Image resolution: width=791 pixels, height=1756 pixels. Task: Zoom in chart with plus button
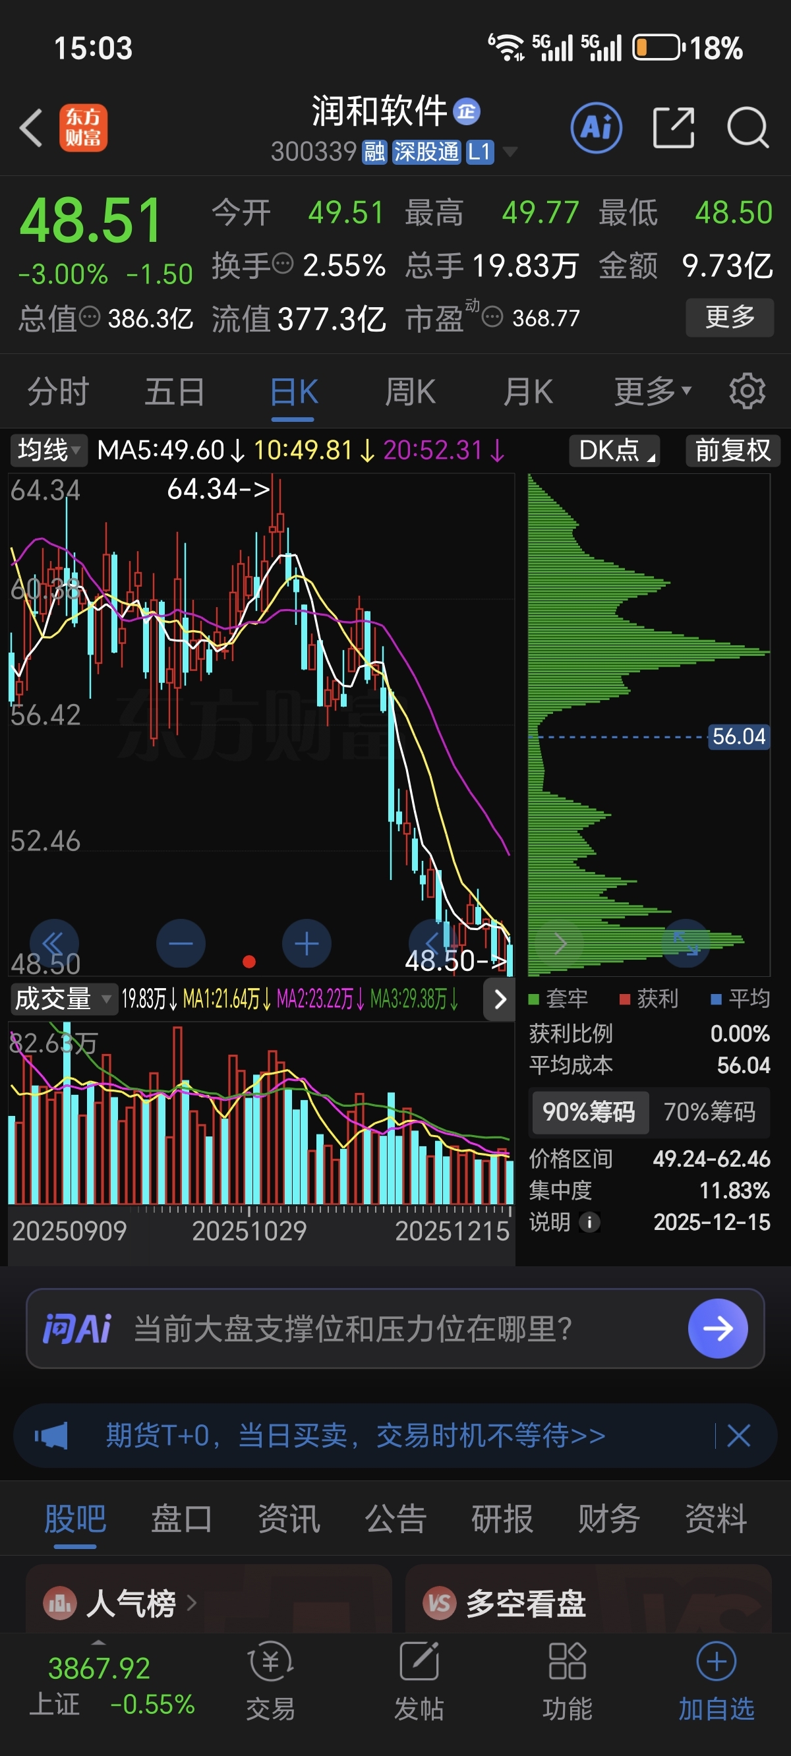click(307, 944)
